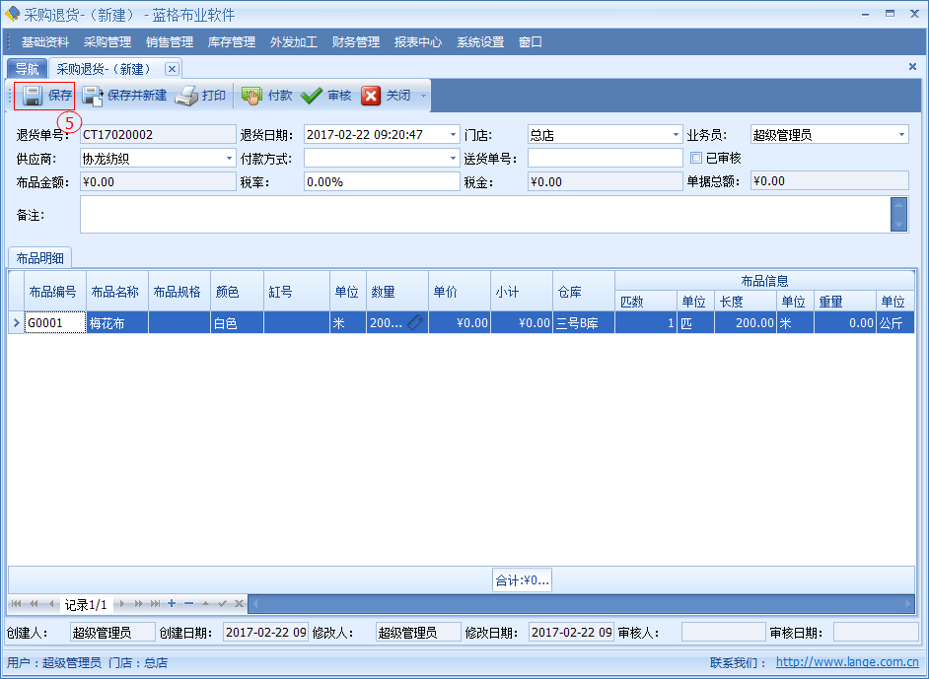
Task: Click the minus icon to delete the record
Action: [188, 603]
